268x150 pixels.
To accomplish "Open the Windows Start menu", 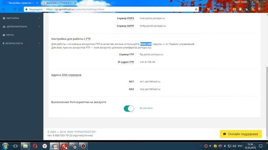I will coord(5,146).
